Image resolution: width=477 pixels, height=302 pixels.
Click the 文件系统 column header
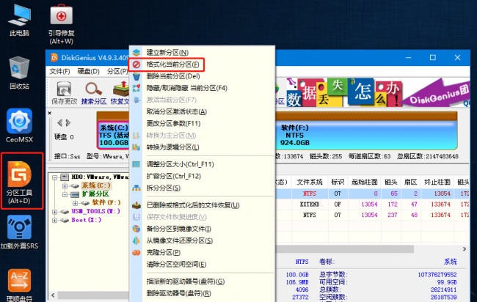click(x=310, y=182)
